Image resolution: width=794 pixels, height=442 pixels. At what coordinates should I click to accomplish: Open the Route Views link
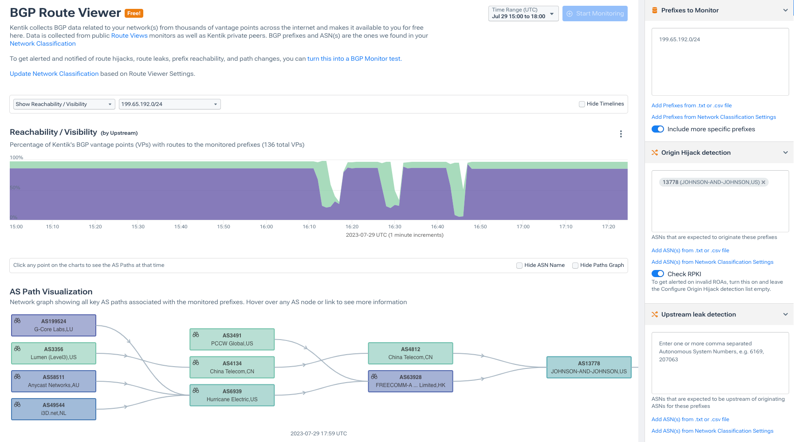(x=129, y=35)
